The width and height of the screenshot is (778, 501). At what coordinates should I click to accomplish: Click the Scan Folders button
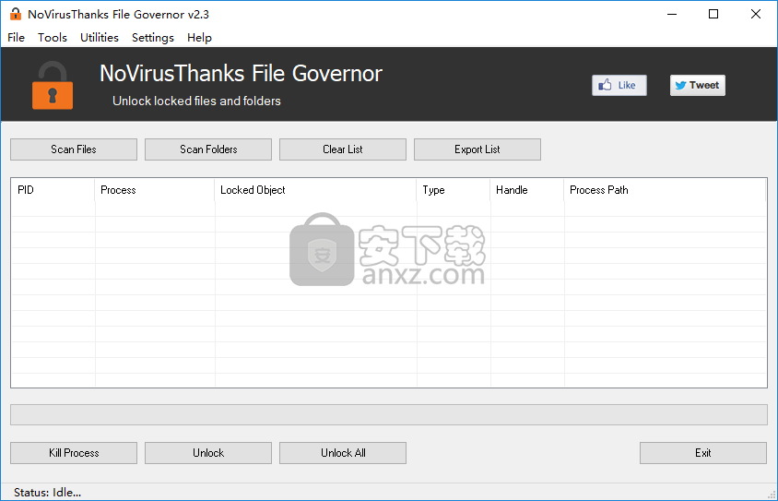coord(208,149)
